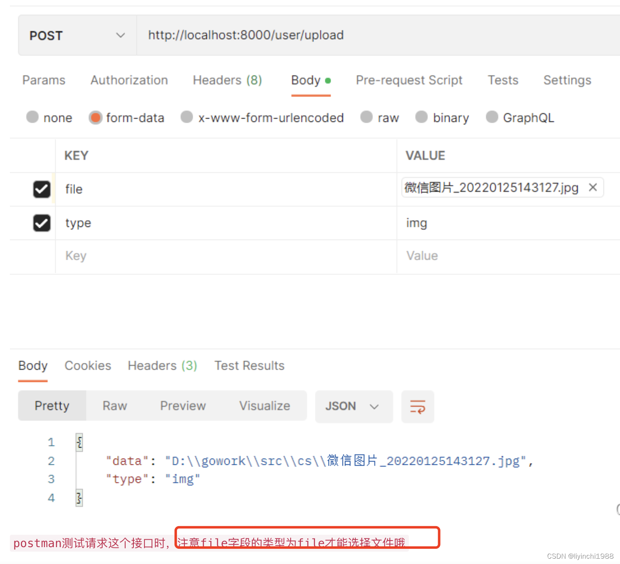
Task: Click the request URL field
Action: point(378,35)
